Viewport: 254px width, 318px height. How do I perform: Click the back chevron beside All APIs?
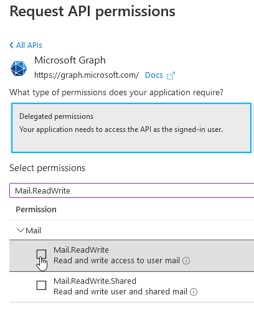click(x=12, y=45)
